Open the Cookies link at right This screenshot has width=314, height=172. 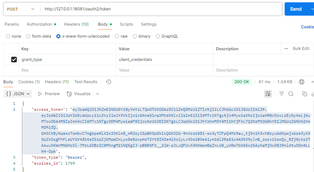pyautogui.click(x=307, y=27)
